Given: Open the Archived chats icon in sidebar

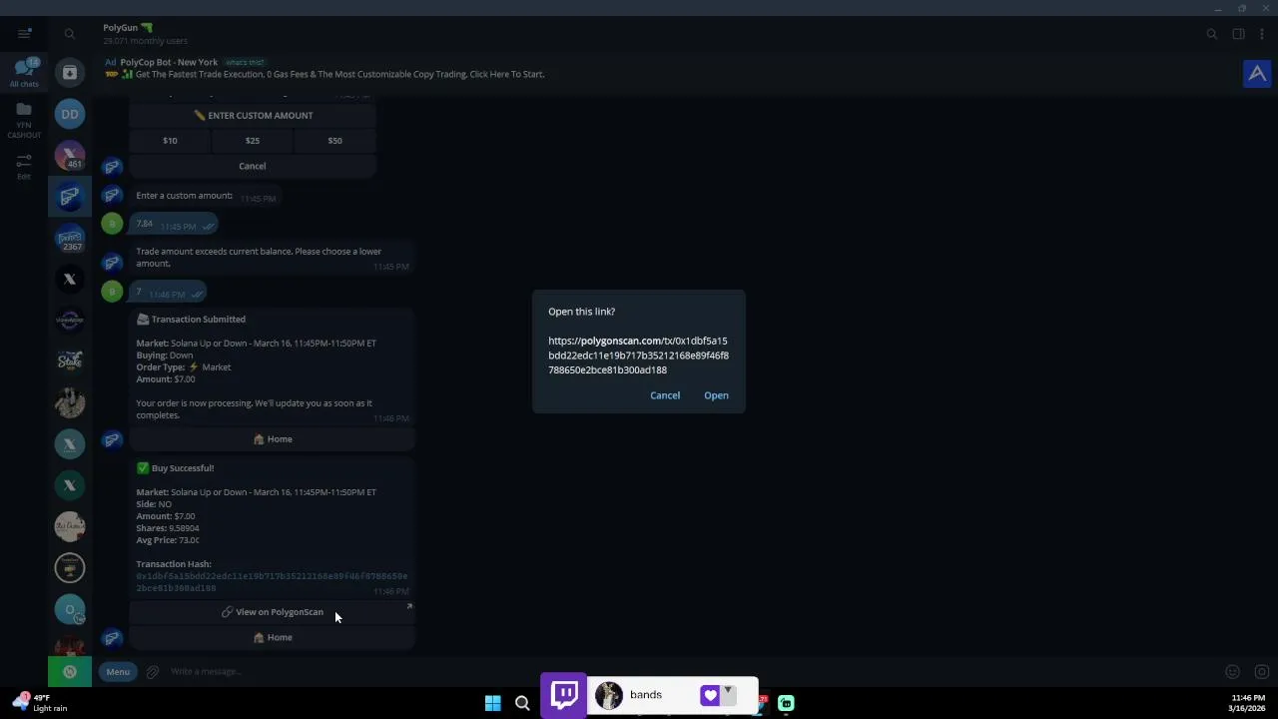Looking at the screenshot, I should pyautogui.click(x=70, y=73).
